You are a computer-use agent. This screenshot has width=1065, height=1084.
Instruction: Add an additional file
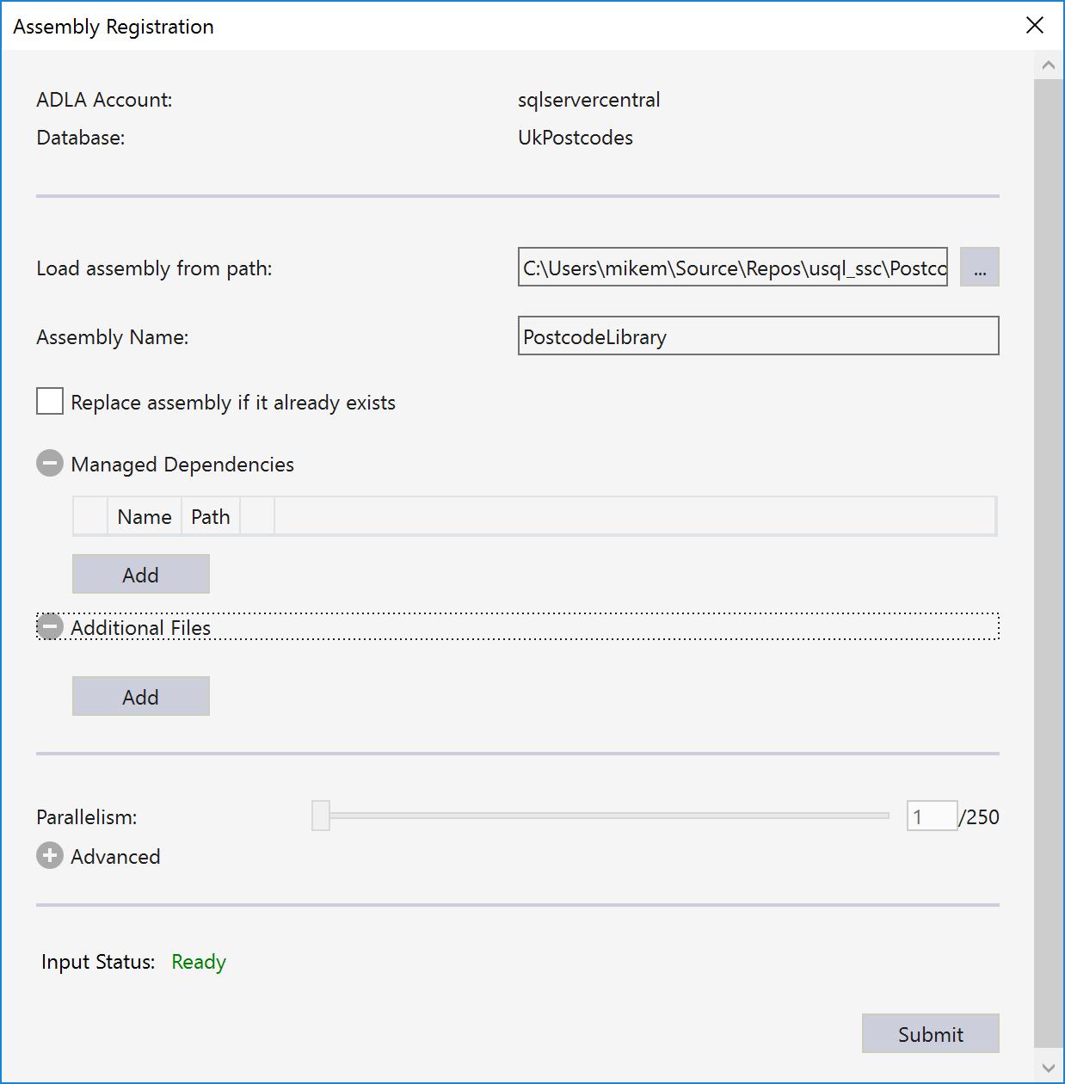[x=141, y=696]
